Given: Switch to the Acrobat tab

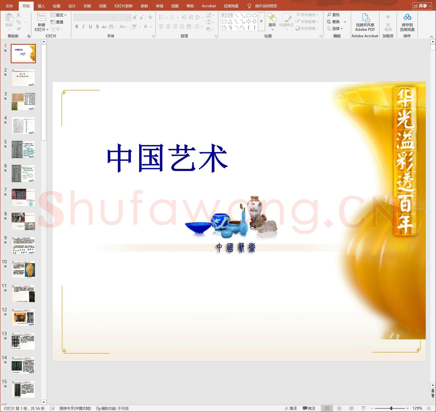Looking at the screenshot, I should [209, 6].
